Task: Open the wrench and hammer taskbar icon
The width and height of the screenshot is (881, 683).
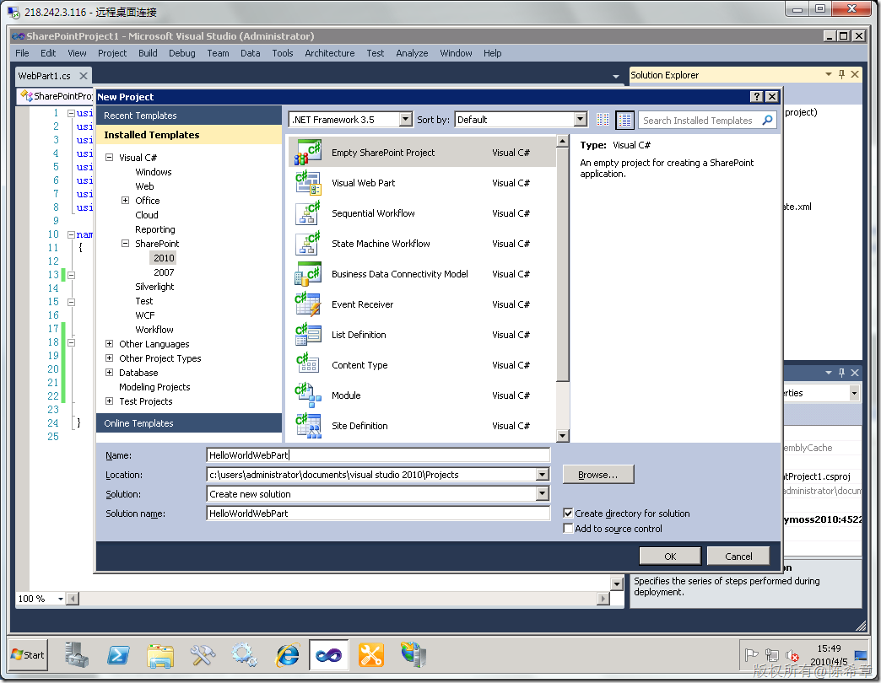Action: point(203,655)
